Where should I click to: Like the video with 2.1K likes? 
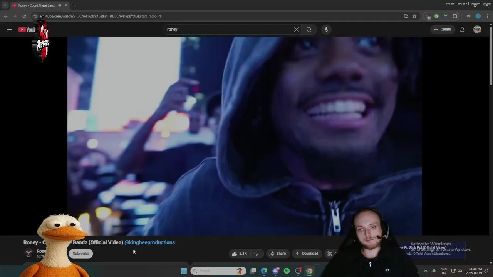pyautogui.click(x=239, y=254)
